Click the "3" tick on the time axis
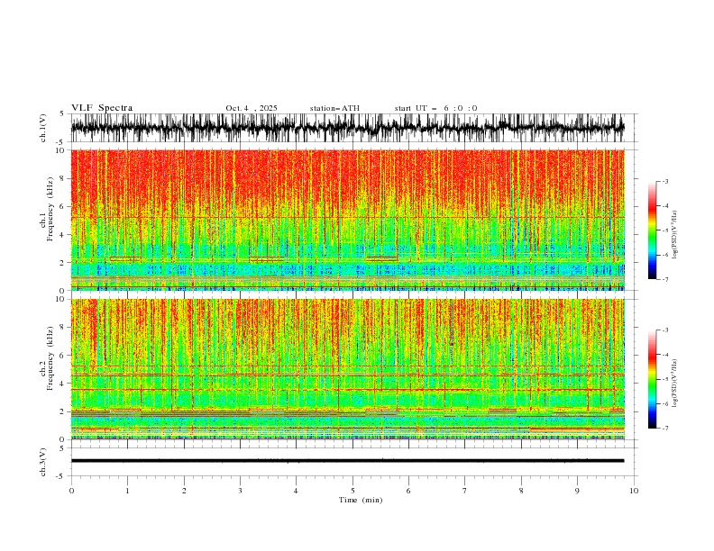The width and height of the screenshot is (714, 551). point(240,491)
